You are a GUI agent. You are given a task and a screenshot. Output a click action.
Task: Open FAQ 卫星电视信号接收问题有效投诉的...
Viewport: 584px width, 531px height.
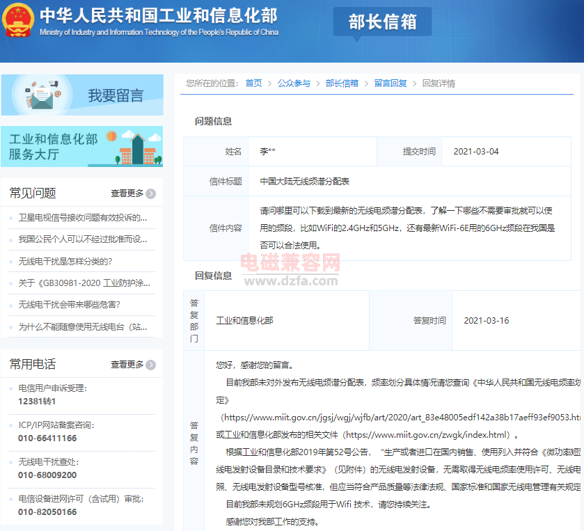(x=83, y=217)
